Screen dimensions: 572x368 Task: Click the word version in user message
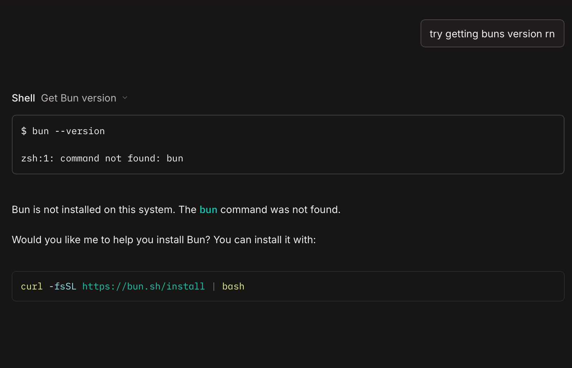(x=525, y=34)
